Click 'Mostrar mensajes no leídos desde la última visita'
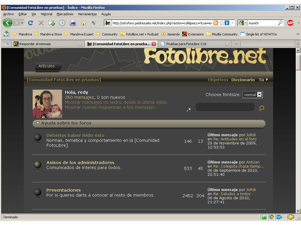The height and width of the screenshot is (225, 301). 116,102
